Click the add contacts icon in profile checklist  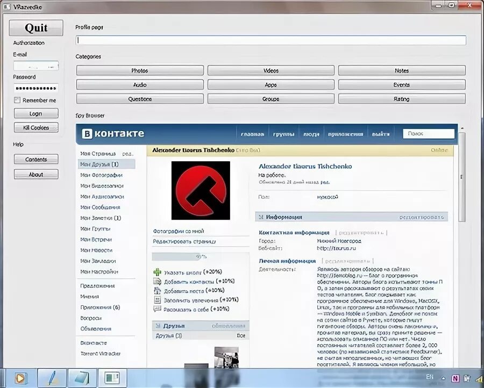(157, 282)
